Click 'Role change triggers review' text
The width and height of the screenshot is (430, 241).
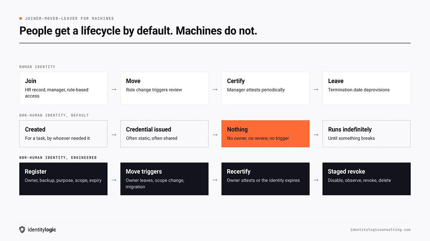[154, 90]
